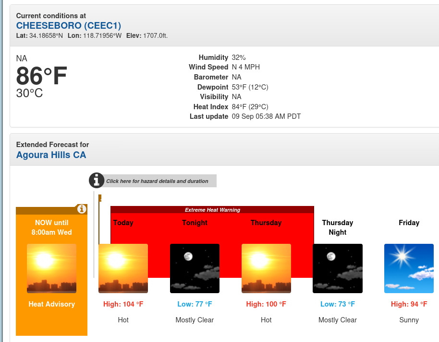Open the Agoura Hills CA forecast link
439x342 pixels.
[x=51, y=155]
